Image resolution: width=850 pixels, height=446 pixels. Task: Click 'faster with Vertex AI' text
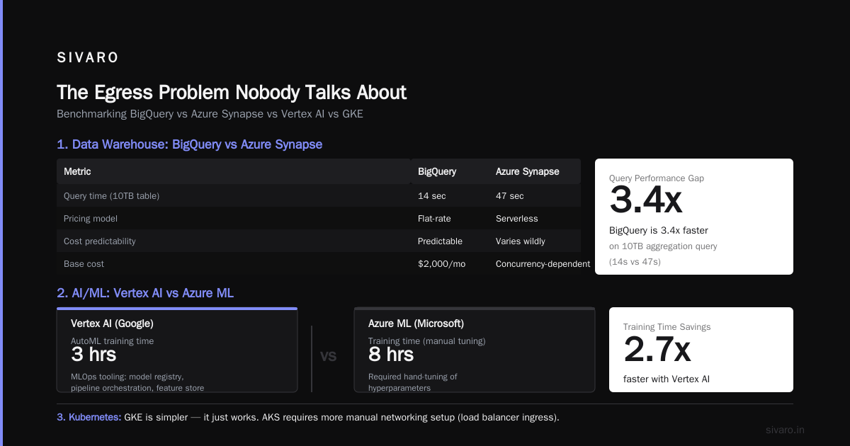click(x=667, y=379)
